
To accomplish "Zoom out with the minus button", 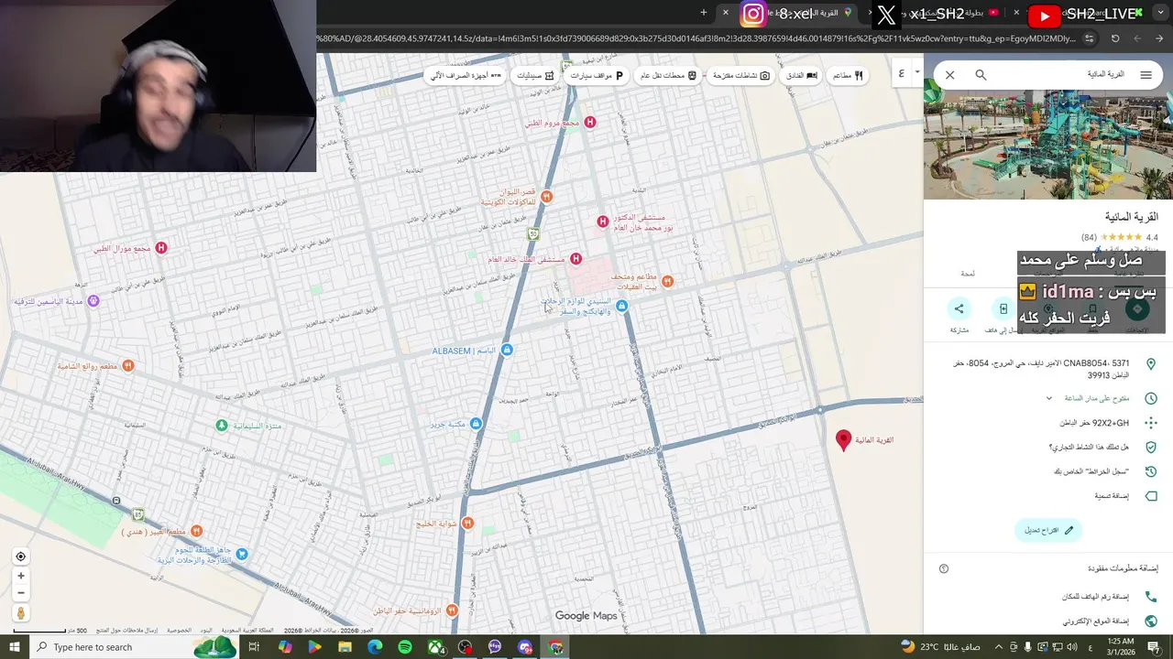I will point(20,593).
